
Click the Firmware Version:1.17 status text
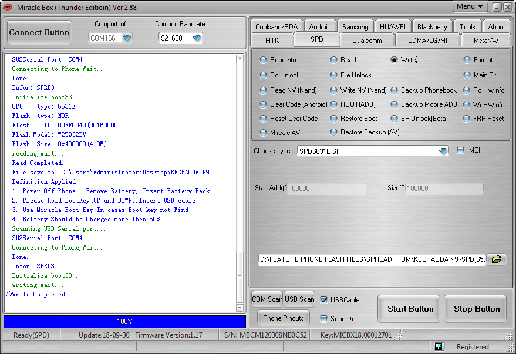pyautogui.click(x=168, y=335)
